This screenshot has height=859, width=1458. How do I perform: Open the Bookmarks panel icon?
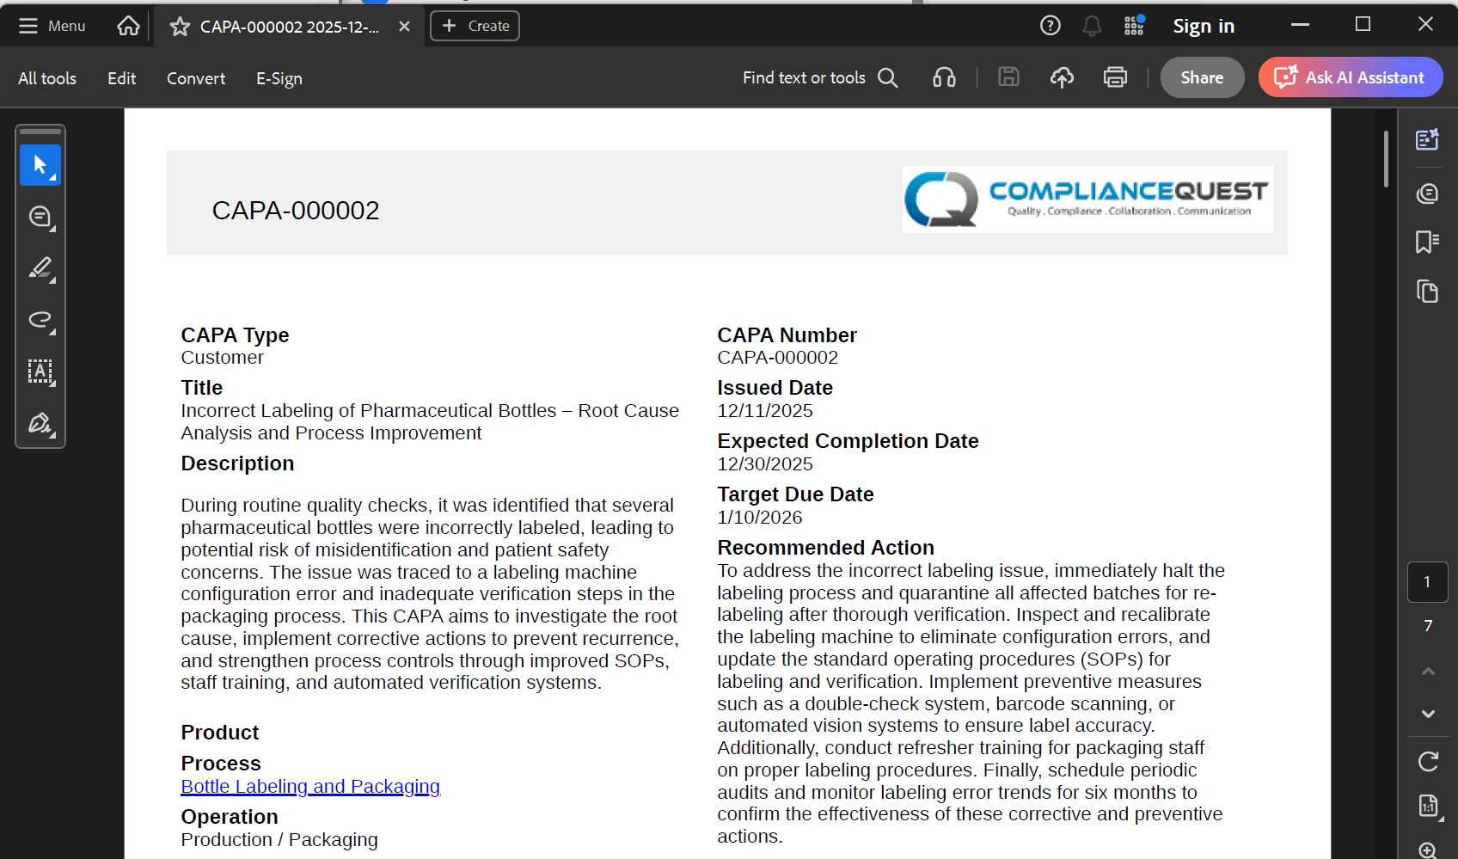coord(1427,242)
